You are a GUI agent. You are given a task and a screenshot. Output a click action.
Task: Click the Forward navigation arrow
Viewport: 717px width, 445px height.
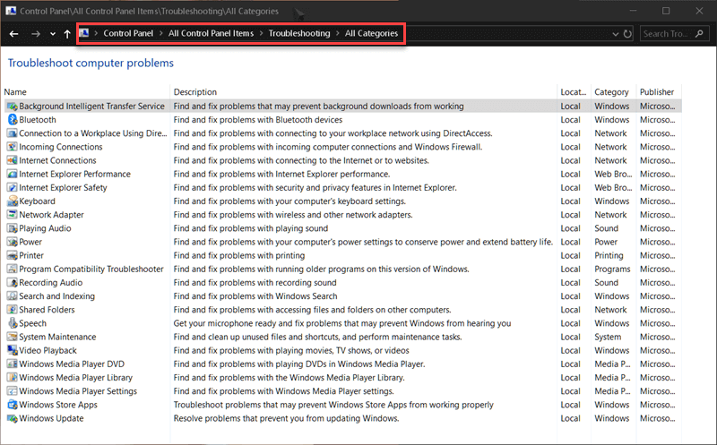point(36,34)
